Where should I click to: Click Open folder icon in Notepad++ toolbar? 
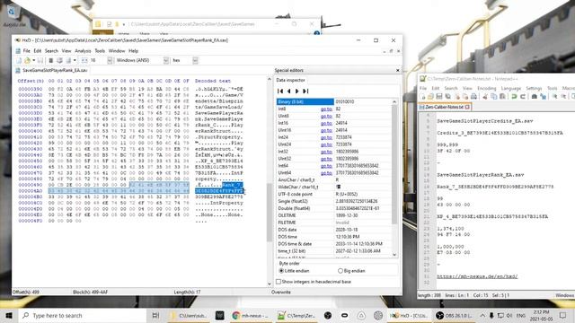point(430,97)
